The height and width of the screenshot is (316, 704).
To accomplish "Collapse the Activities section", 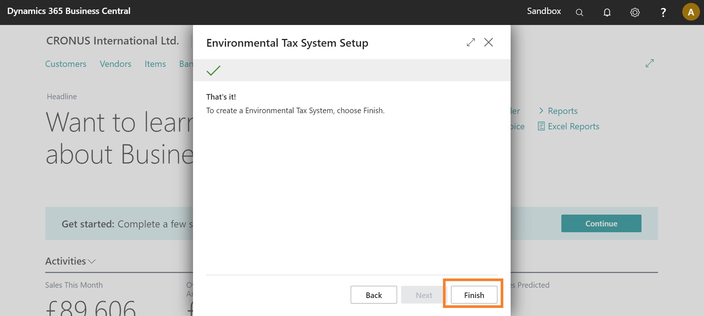I will [70, 261].
